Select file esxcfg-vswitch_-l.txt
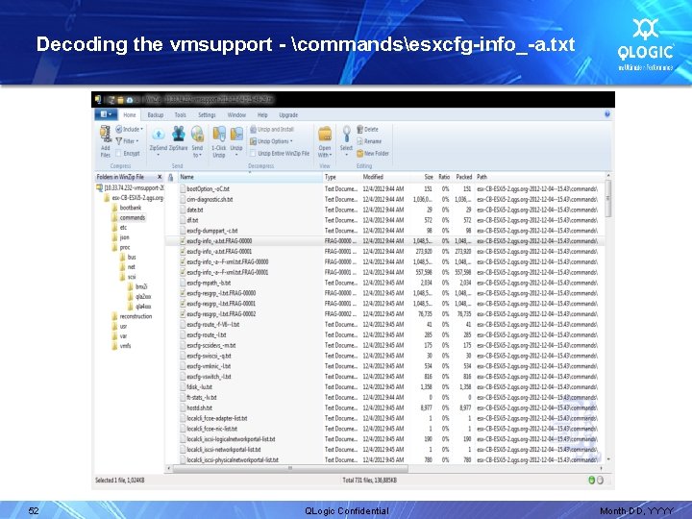The image size is (692, 519). click(x=383, y=377)
